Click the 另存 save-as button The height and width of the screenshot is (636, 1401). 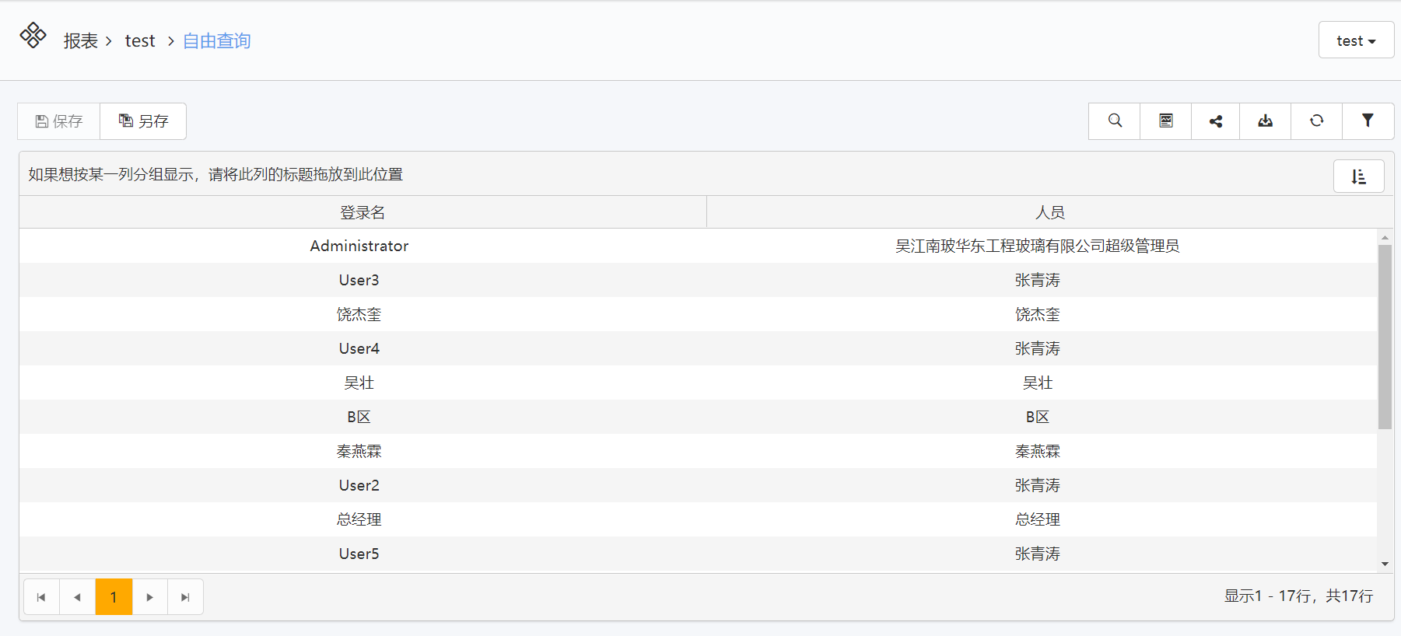[143, 121]
